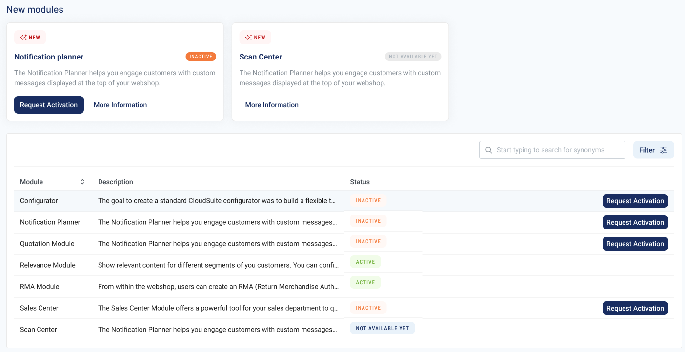
Task: Sort table by Module column arrows
Action: point(82,182)
